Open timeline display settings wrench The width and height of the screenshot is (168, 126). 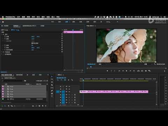[x=72, y=80]
